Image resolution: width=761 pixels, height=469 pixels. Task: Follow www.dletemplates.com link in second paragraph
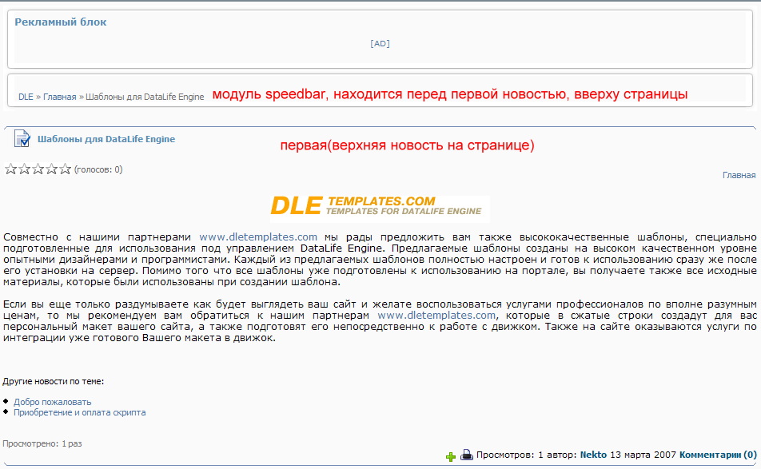[x=436, y=316]
